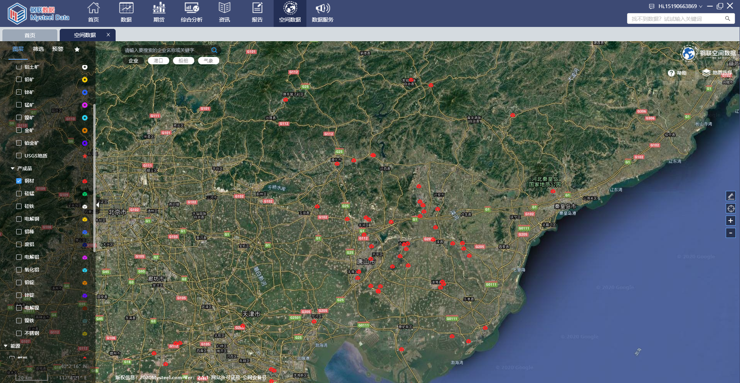This screenshot has width=740, height=383.
Task: Expand the 能源 layer group
Action: (6, 346)
